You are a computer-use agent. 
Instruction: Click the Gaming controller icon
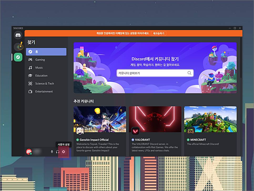coord(30,60)
